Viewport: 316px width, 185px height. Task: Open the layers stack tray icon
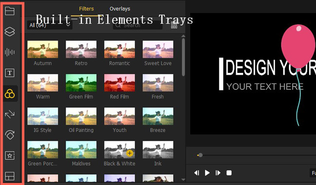[10, 32]
